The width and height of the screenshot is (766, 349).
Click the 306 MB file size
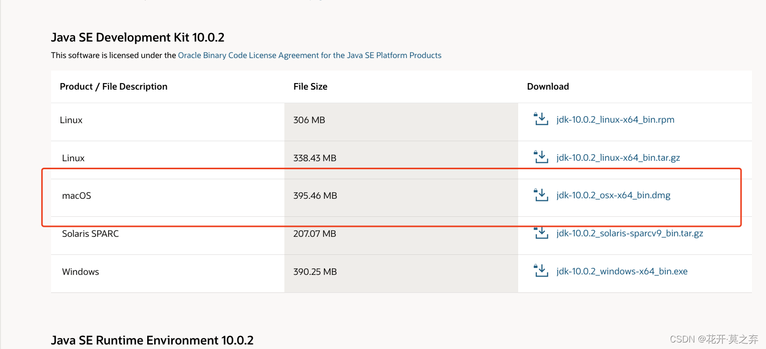click(309, 120)
